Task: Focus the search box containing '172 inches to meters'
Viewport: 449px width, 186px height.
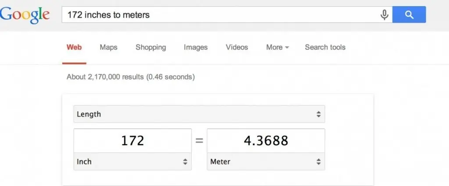Action: pos(219,15)
